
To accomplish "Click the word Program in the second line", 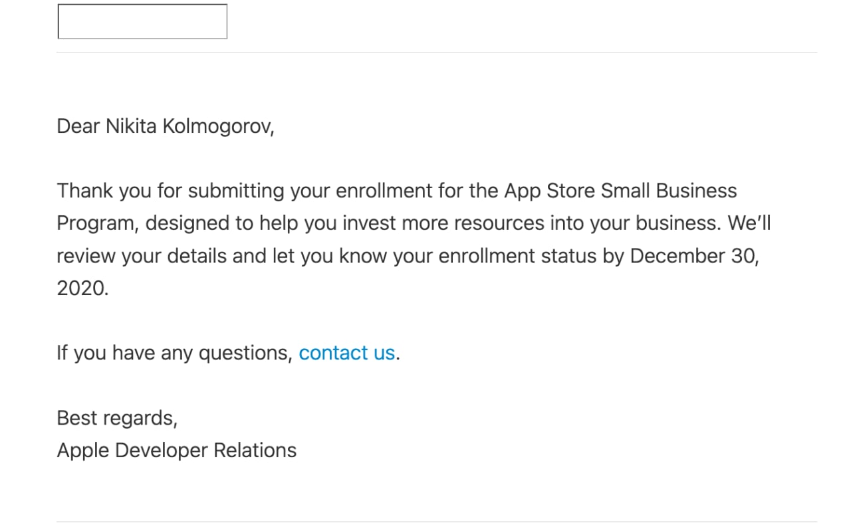I will coord(96,223).
